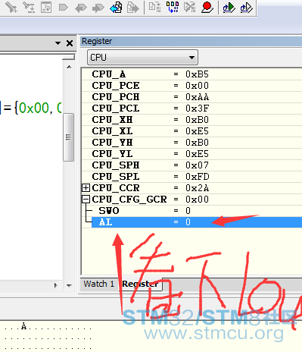Click the Toggle Bookmark tag icon
Screen dimensions: 302x352
click(63, 7)
